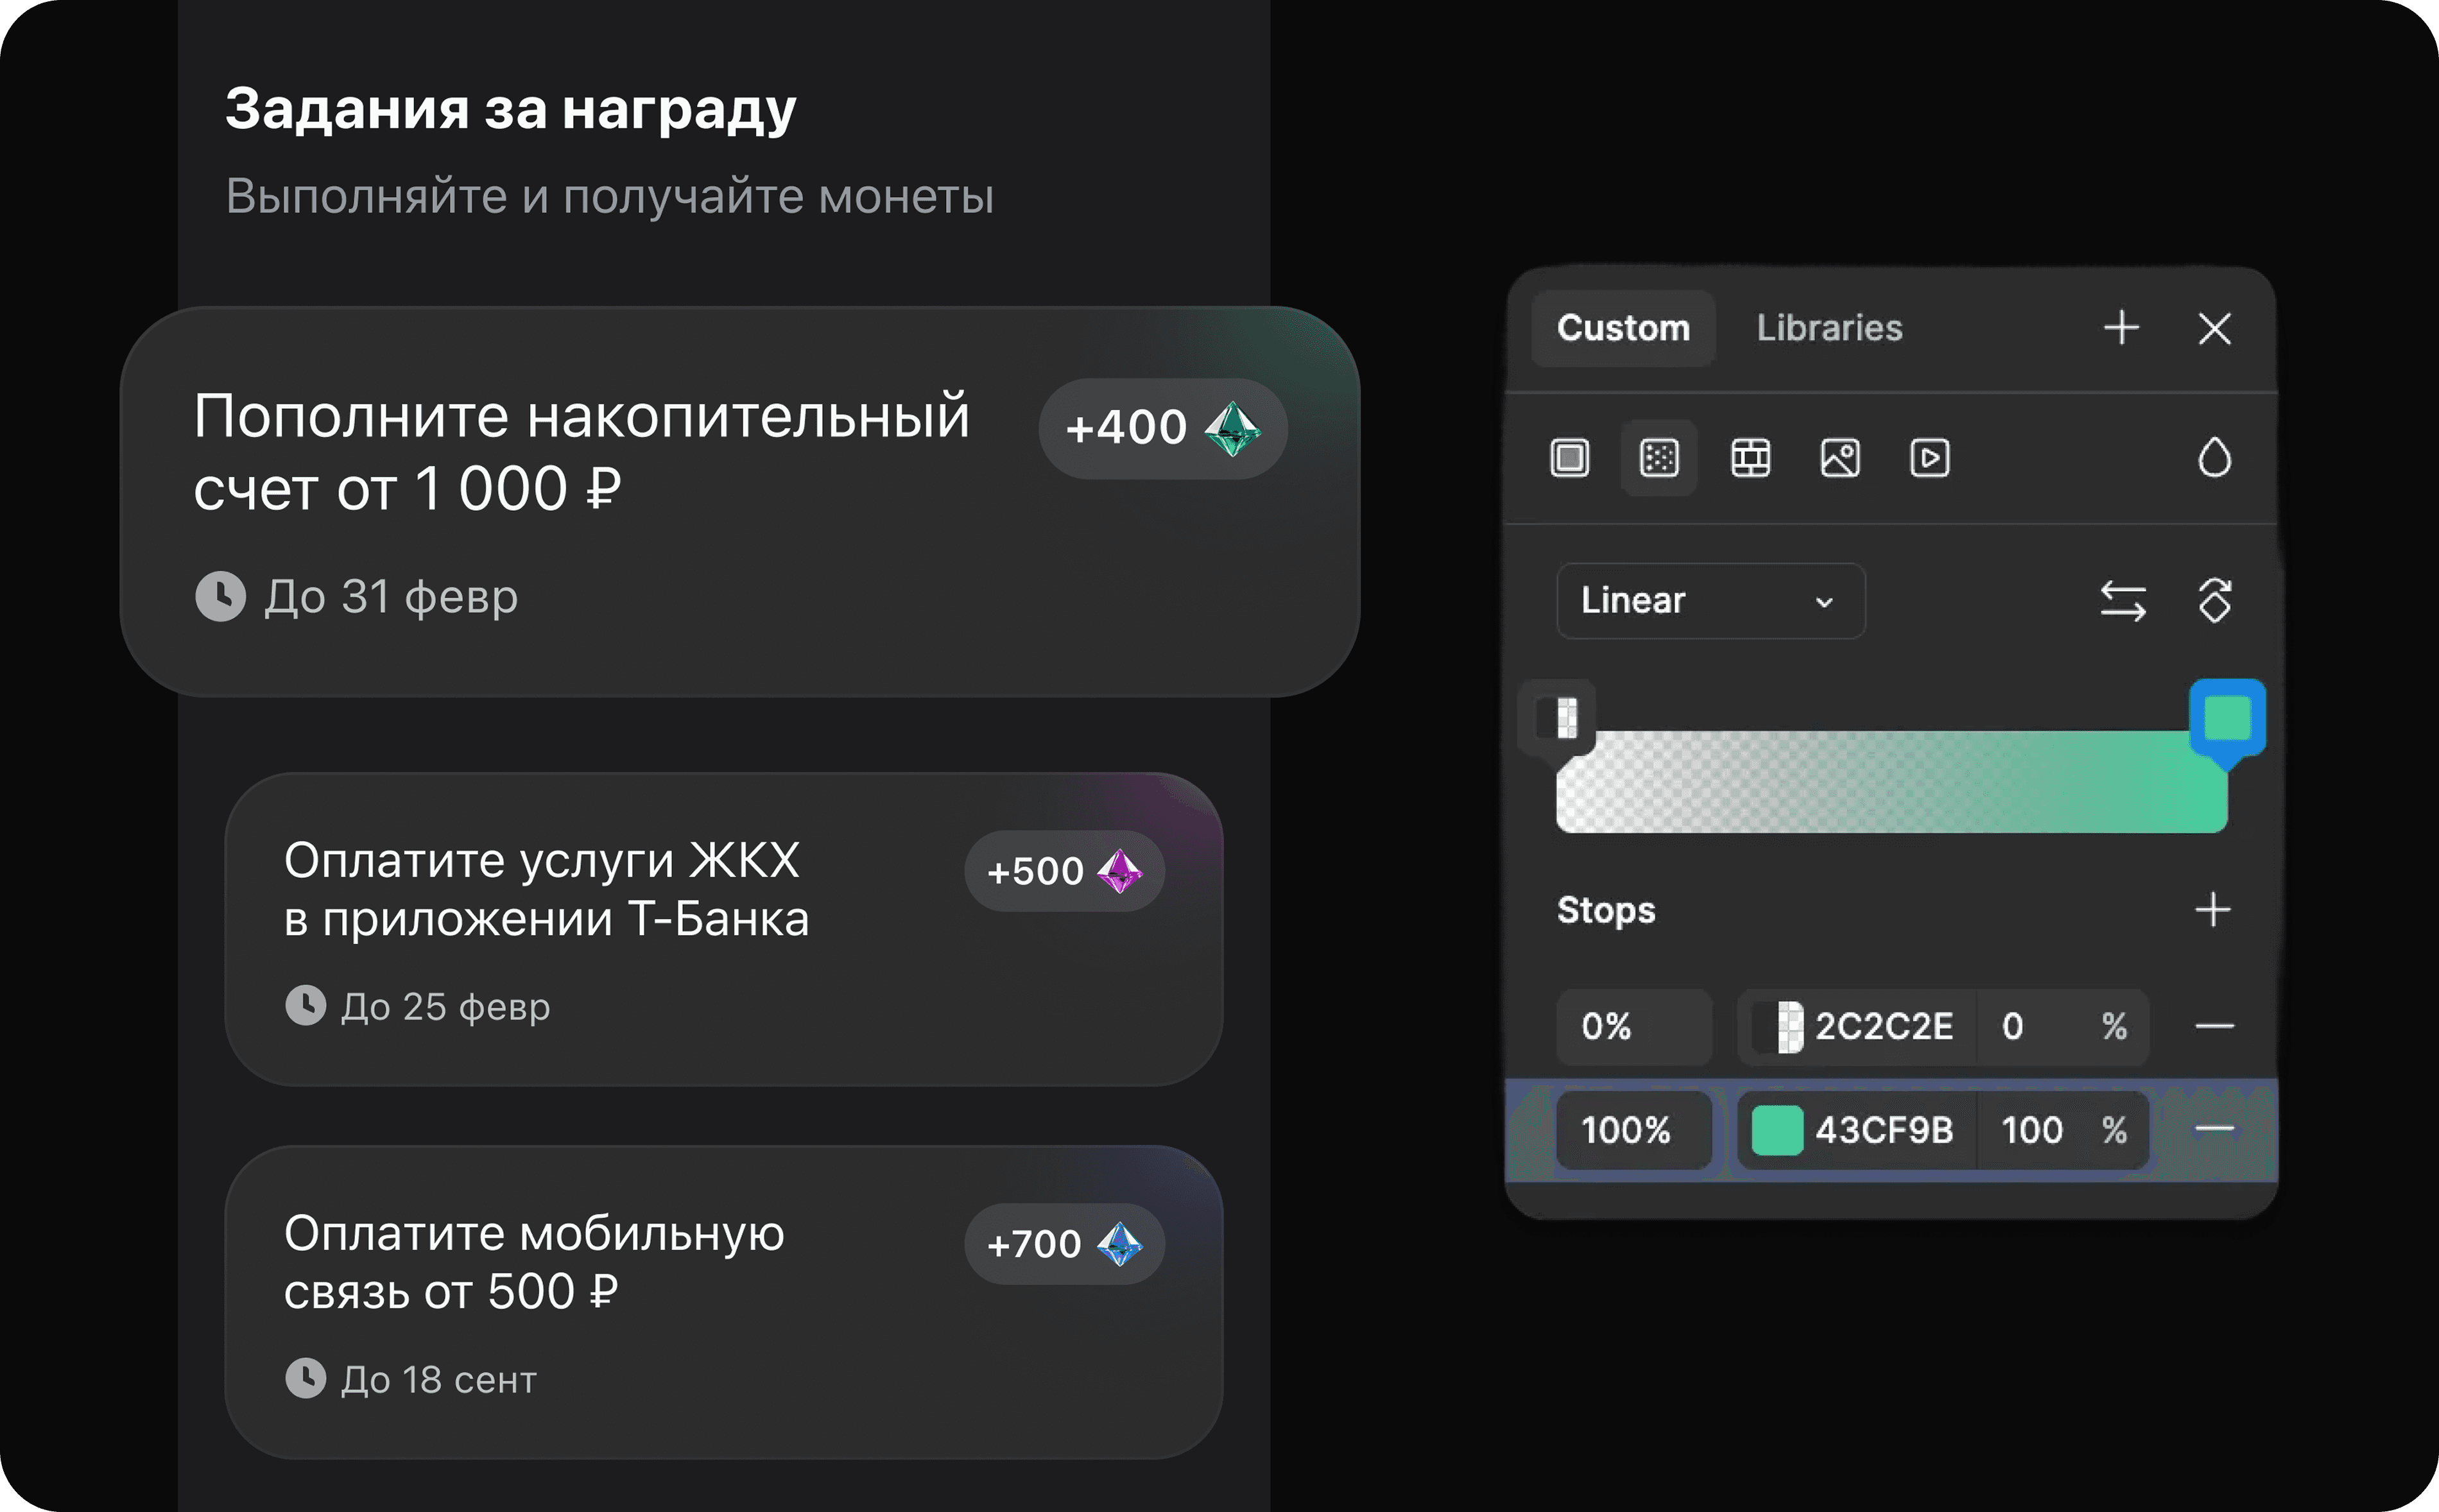Click the 43CF9B green color swatch

1777,1130
